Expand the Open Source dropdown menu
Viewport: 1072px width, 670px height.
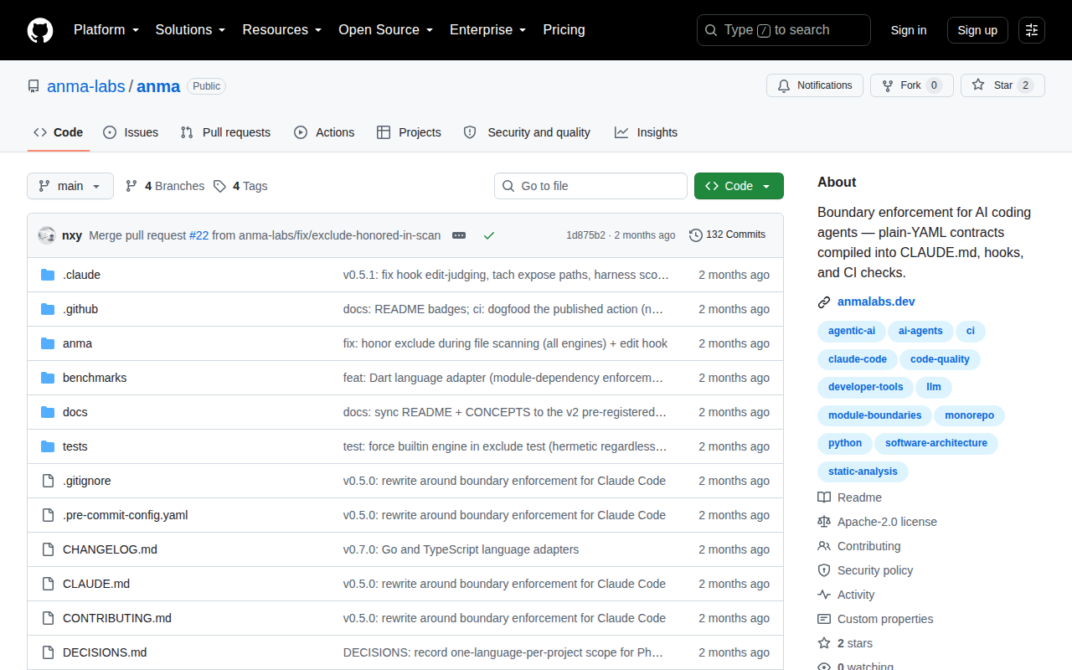[x=386, y=30]
